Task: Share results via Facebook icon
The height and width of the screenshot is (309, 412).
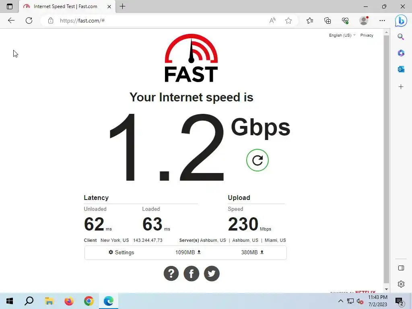Action: click(191, 274)
